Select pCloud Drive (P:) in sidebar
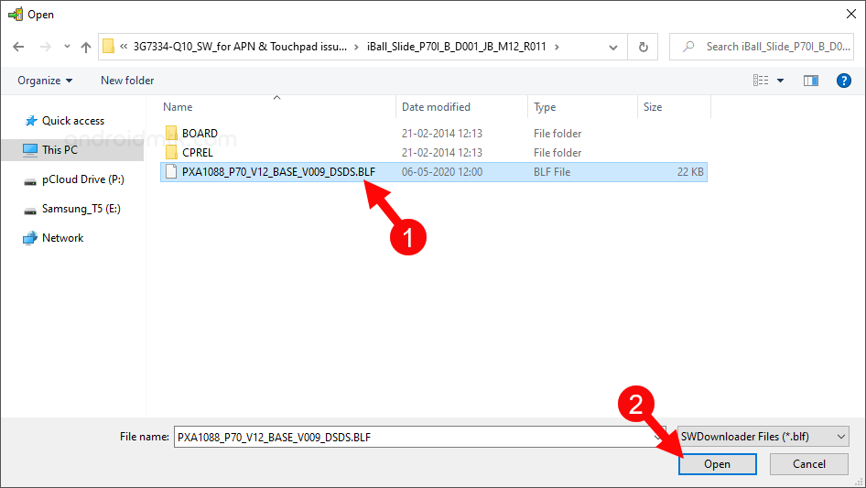866x488 pixels. [x=82, y=180]
